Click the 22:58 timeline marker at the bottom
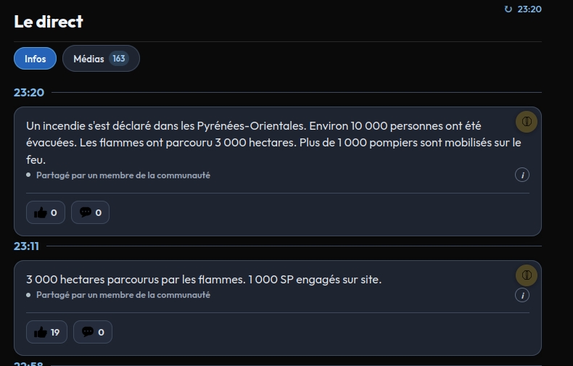 point(28,363)
